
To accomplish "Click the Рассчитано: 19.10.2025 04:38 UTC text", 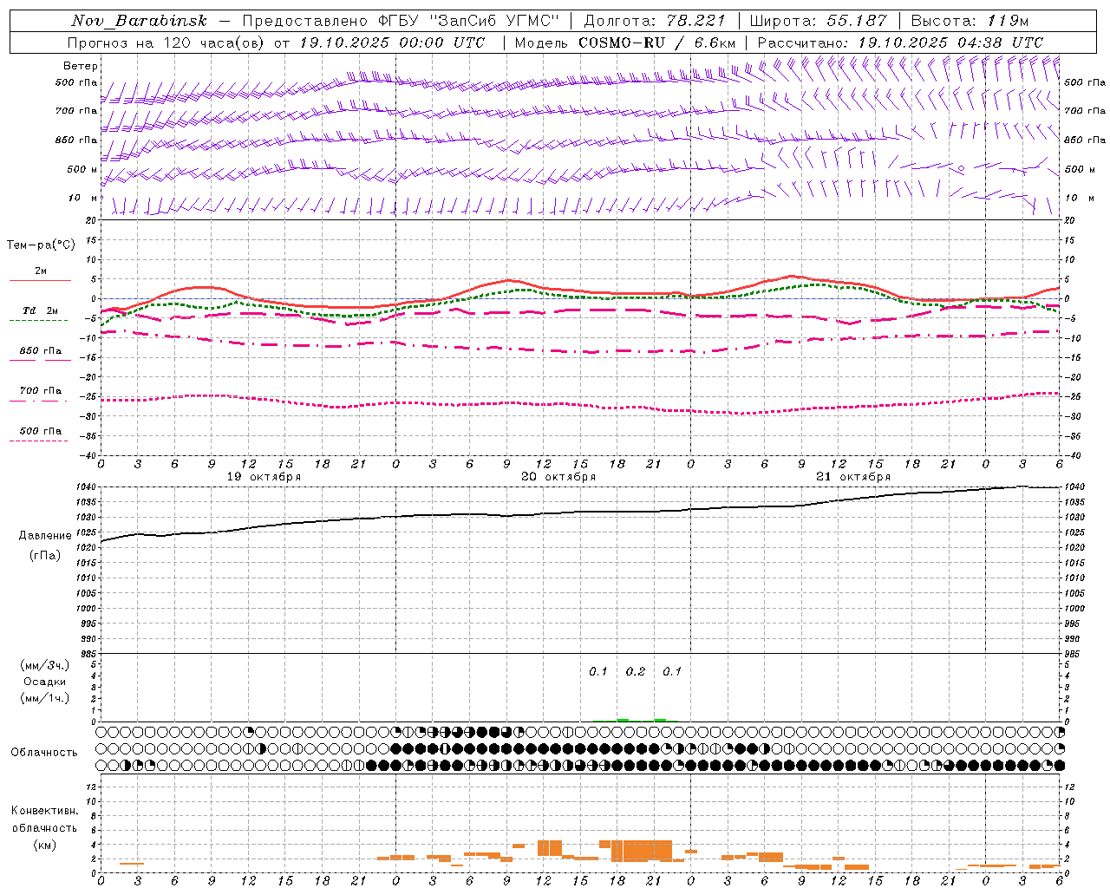I will point(900,42).
